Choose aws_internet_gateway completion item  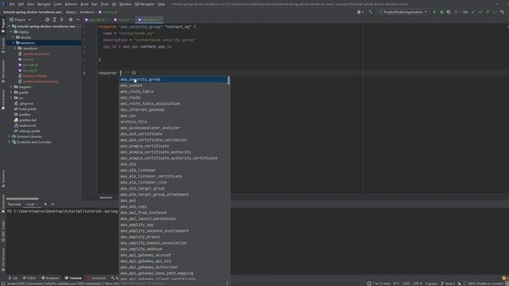173,110
